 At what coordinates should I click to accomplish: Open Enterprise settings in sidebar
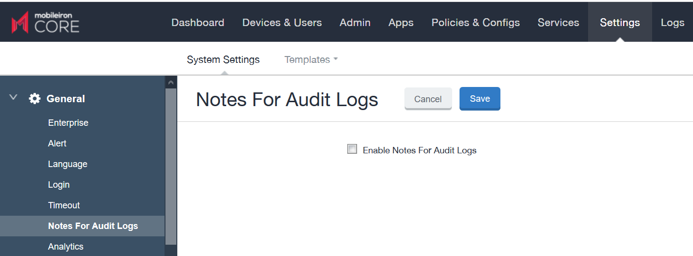pos(68,123)
